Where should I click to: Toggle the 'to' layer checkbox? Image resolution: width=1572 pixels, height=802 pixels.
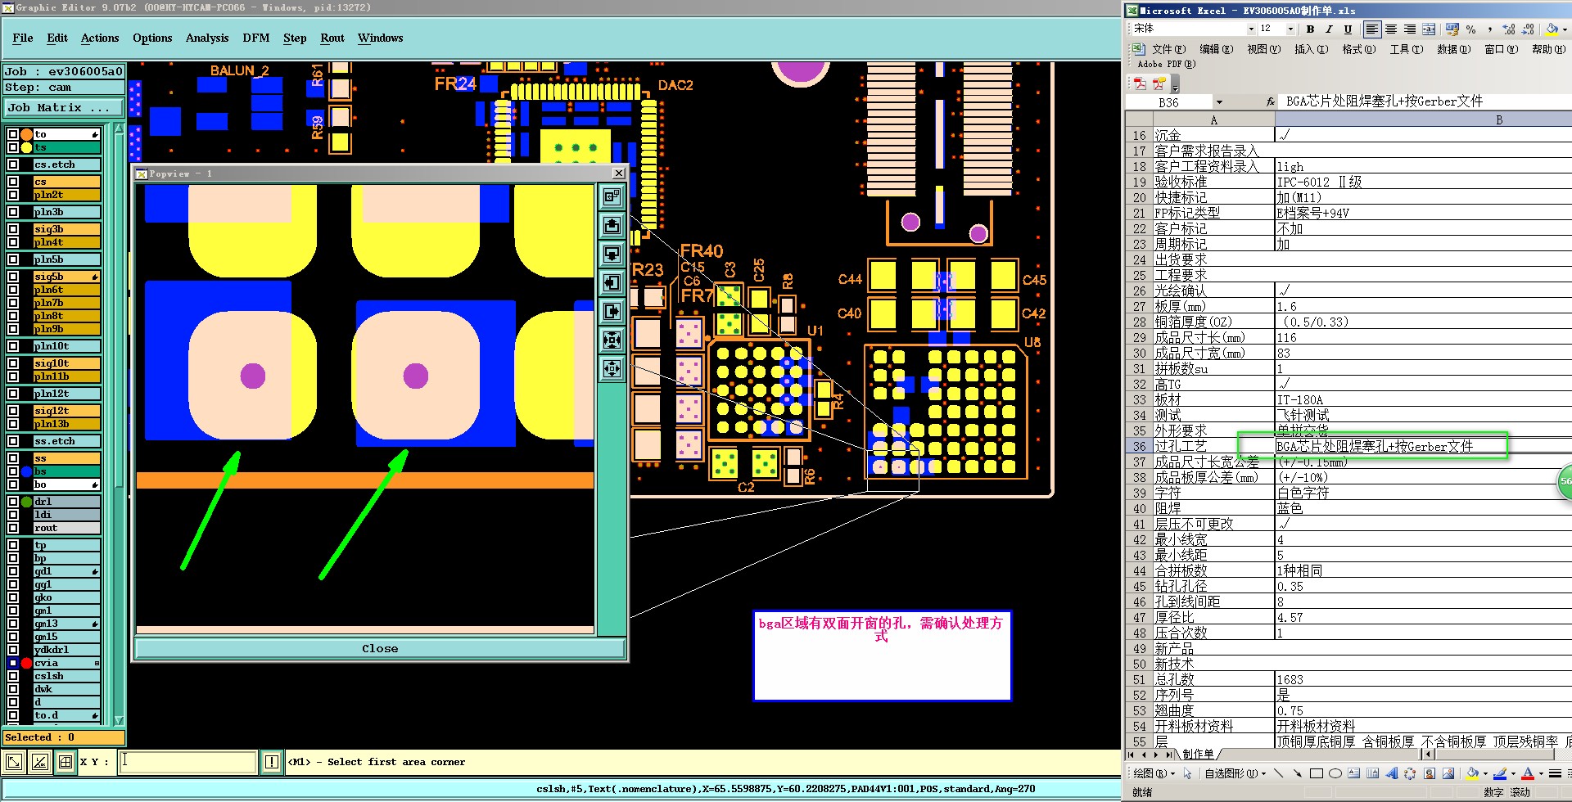tap(12, 134)
